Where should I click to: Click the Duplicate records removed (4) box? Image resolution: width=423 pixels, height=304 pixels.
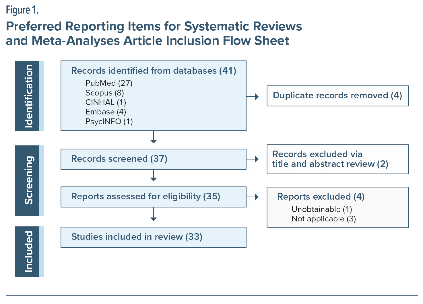coord(337,96)
